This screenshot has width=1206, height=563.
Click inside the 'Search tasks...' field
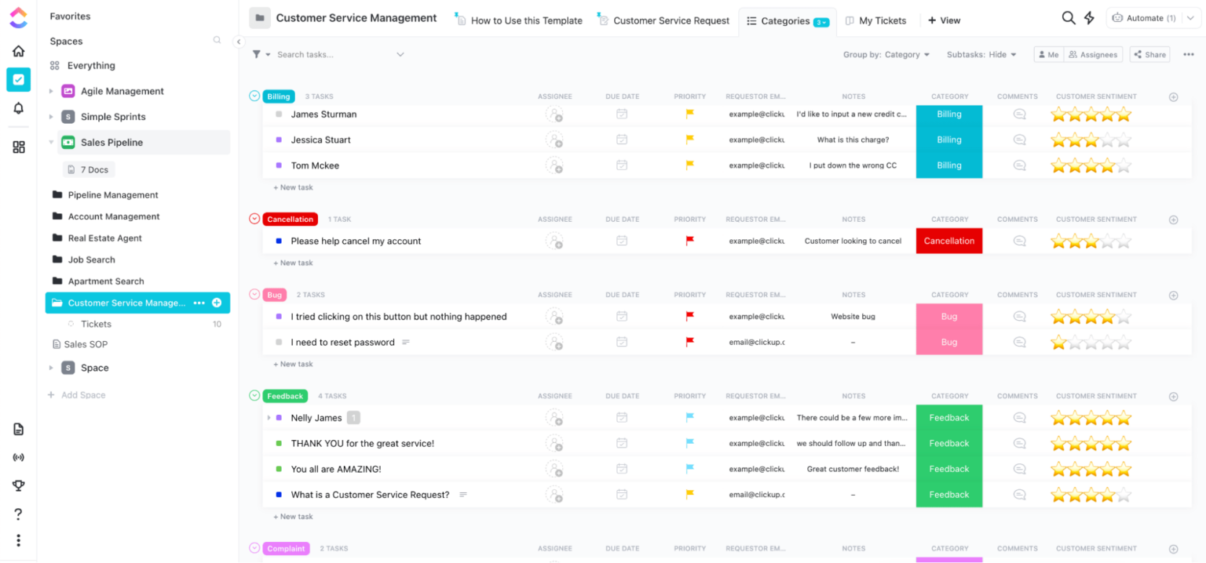314,54
